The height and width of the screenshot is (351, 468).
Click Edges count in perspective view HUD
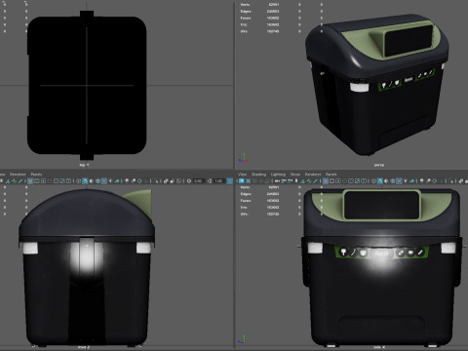coord(273,12)
